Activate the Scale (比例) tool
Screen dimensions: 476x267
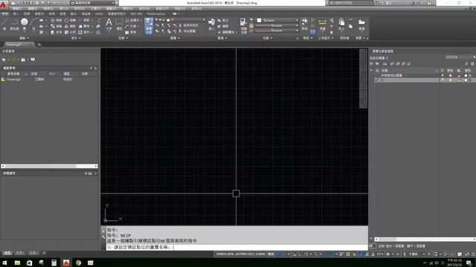[x=70, y=32]
